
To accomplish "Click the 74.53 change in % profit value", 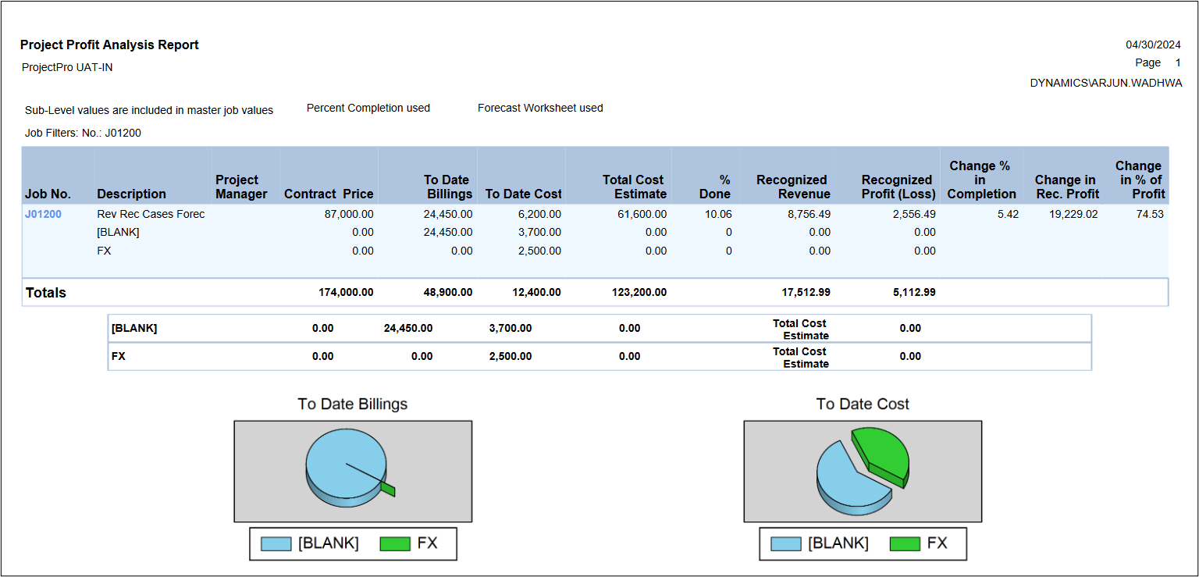I will (1151, 214).
